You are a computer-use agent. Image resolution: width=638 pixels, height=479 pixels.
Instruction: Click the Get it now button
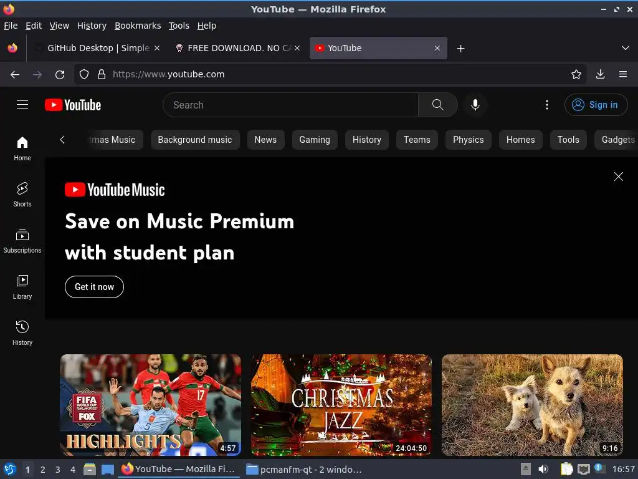[x=94, y=287]
